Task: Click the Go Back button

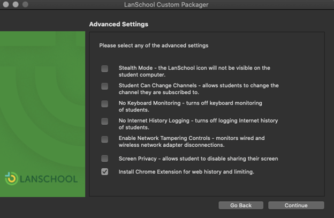Action: click(241, 206)
